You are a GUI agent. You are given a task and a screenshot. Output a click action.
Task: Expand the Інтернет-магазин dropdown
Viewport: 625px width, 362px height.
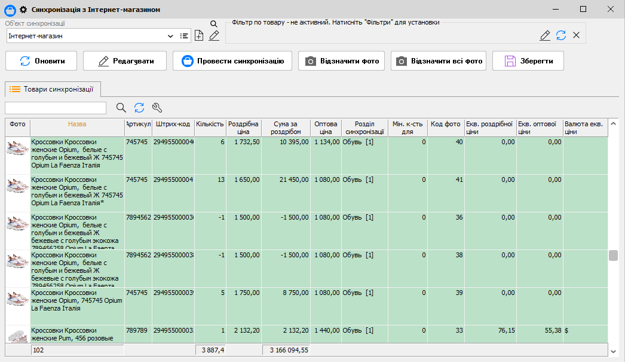tap(170, 36)
